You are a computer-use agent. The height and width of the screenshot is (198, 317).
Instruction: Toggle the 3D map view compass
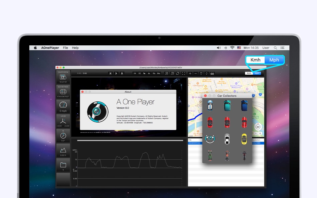click(x=258, y=127)
